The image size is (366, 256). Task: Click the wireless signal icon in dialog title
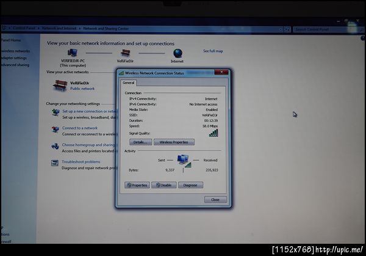[121, 73]
